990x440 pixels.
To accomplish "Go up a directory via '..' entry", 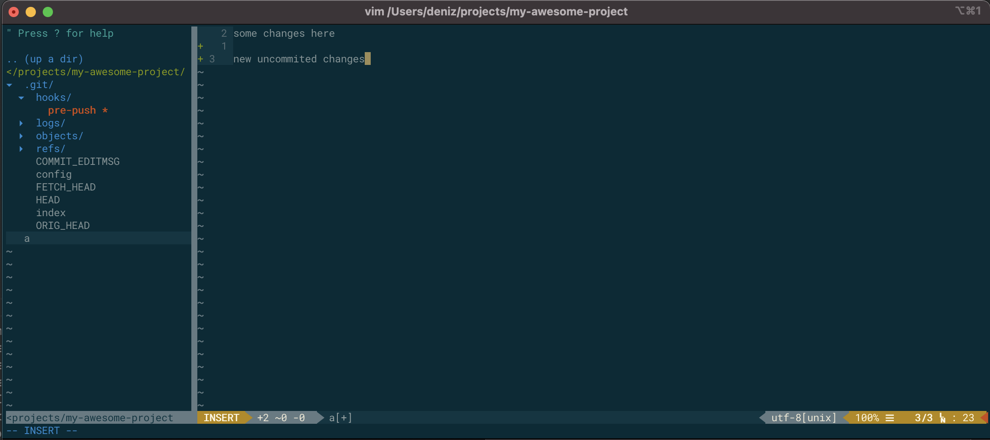I will click(x=45, y=59).
